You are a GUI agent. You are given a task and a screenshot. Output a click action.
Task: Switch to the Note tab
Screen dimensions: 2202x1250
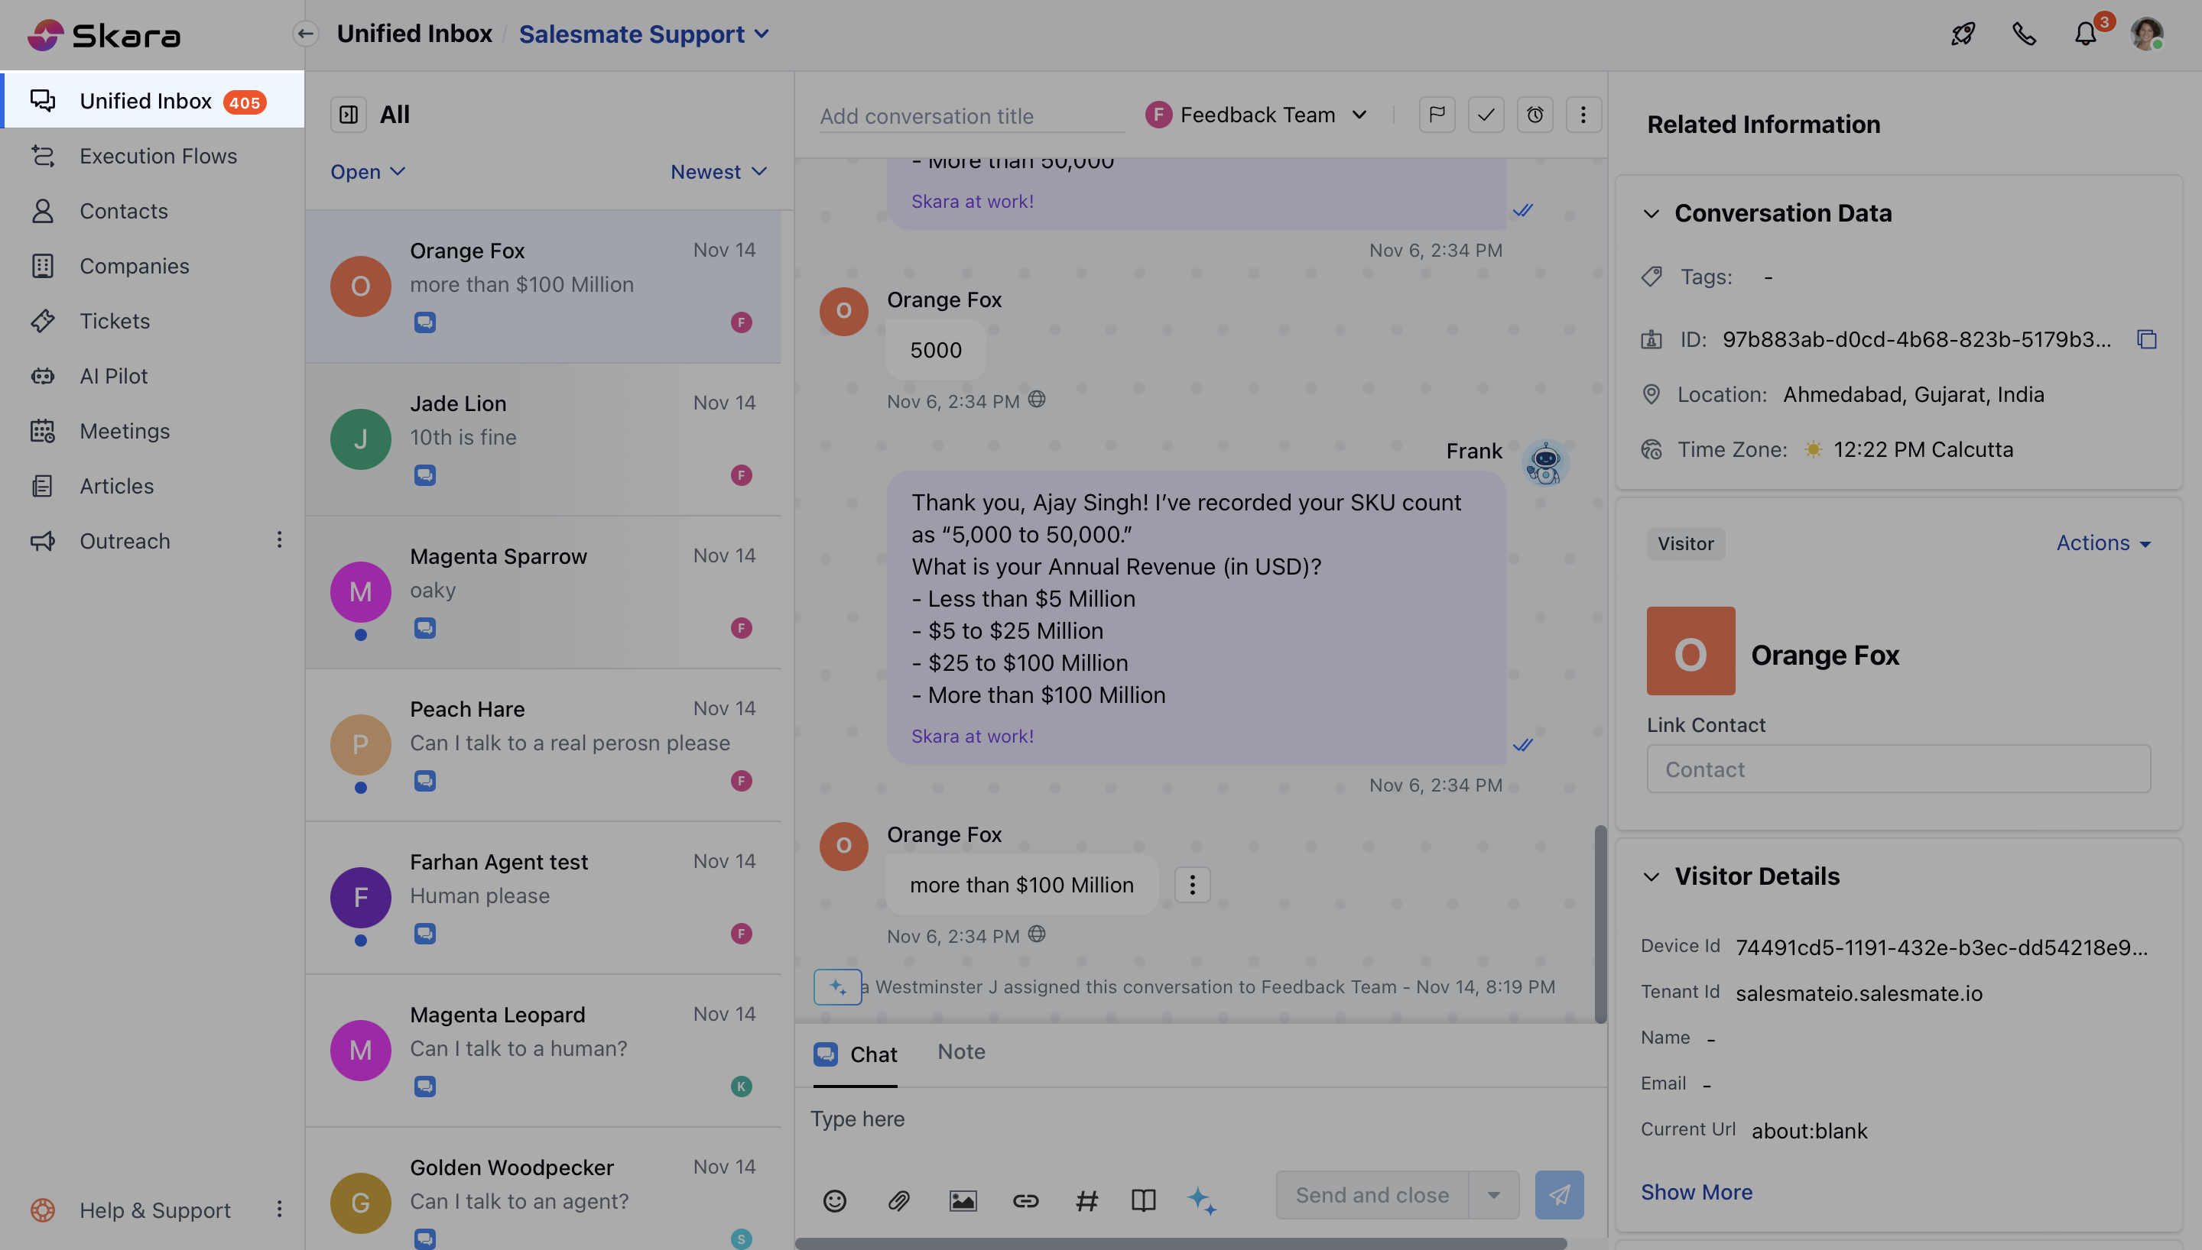961,1051
